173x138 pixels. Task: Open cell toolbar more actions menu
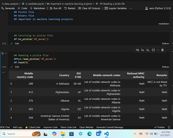158,50
